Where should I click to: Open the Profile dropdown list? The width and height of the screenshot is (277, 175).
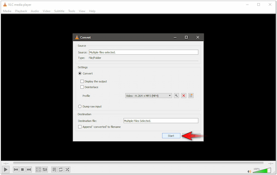click(x=148, y=96)
